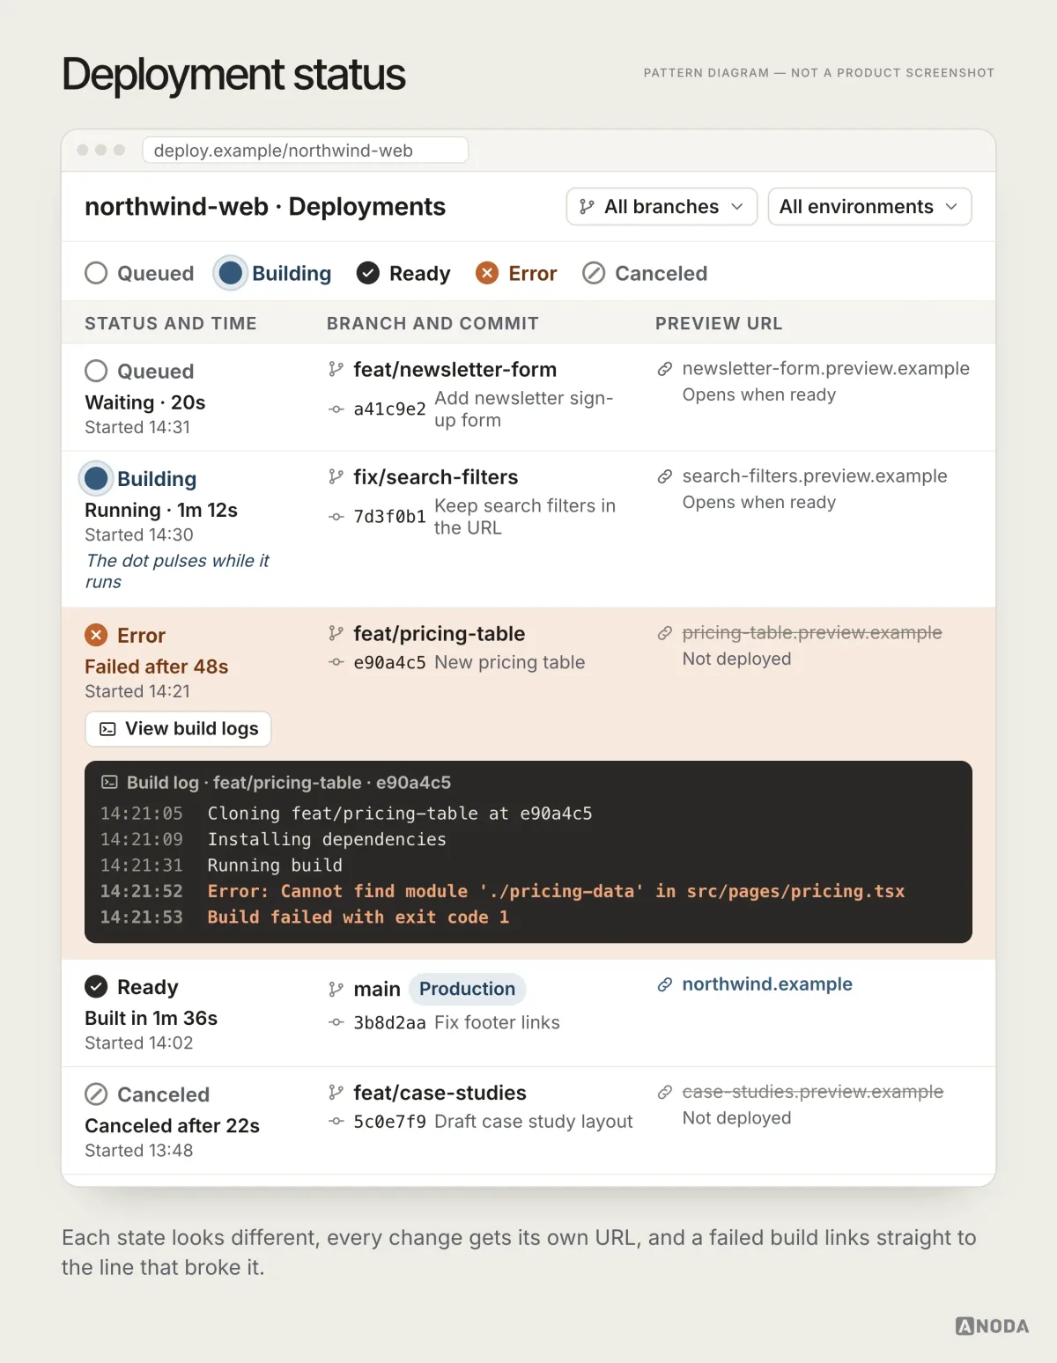Select branch name feat/case-studies
Viewport: 1057px width, 1363px height.
[x=440, y=1093]
